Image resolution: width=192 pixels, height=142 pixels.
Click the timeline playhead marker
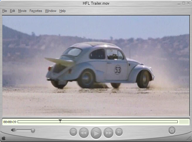60,121
